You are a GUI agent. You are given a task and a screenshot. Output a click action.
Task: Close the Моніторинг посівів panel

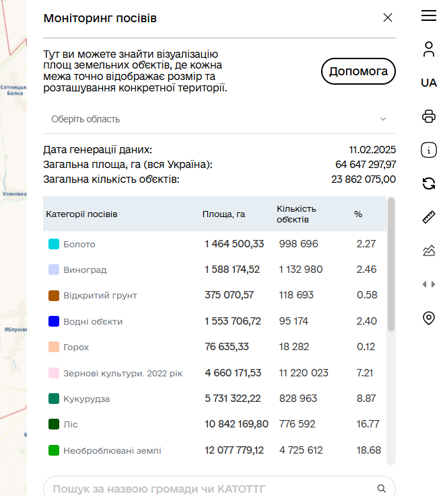tap(388, 17)
